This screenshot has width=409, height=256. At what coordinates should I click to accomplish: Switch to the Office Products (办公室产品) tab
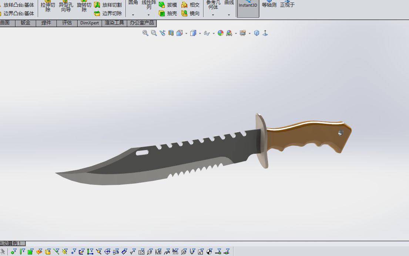[x=142, y=23]
